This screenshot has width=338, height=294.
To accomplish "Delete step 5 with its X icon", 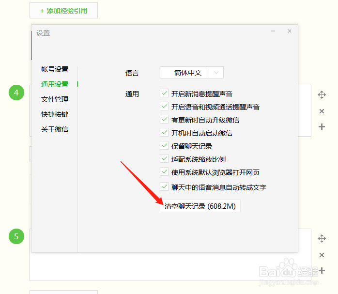I will [x=322, y=255].
